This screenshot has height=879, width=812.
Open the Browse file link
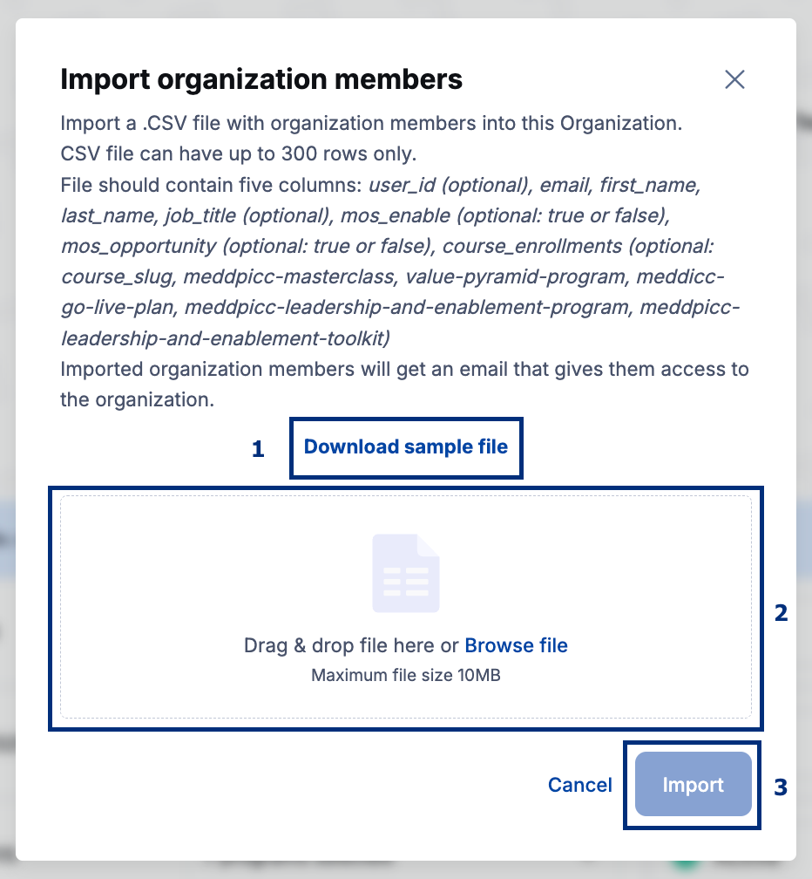click(516, 645)
